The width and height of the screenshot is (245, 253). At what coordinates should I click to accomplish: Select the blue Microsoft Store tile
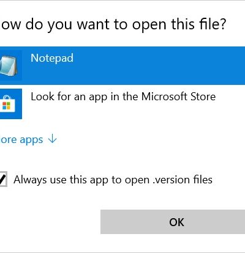click(11, 104)
